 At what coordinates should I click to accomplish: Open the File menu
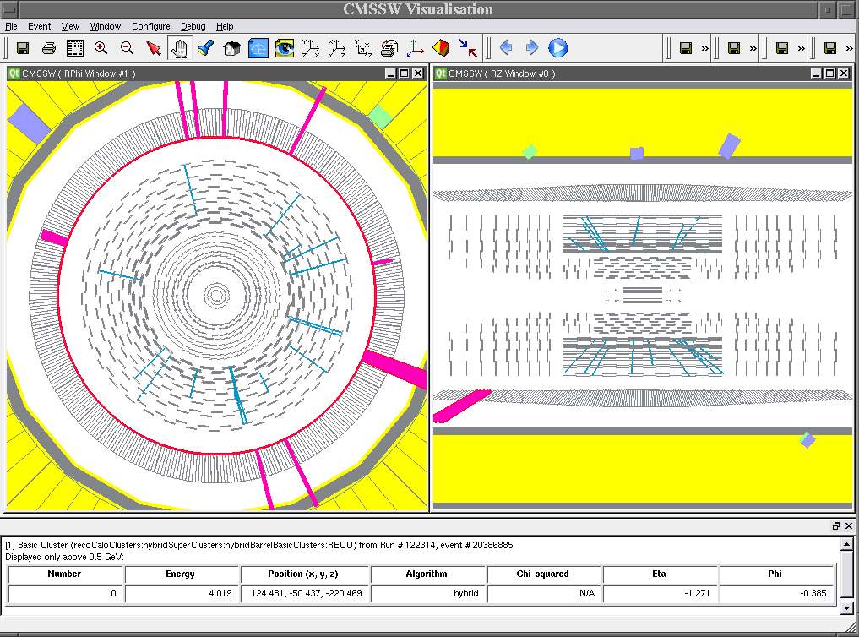click(12, 26)
